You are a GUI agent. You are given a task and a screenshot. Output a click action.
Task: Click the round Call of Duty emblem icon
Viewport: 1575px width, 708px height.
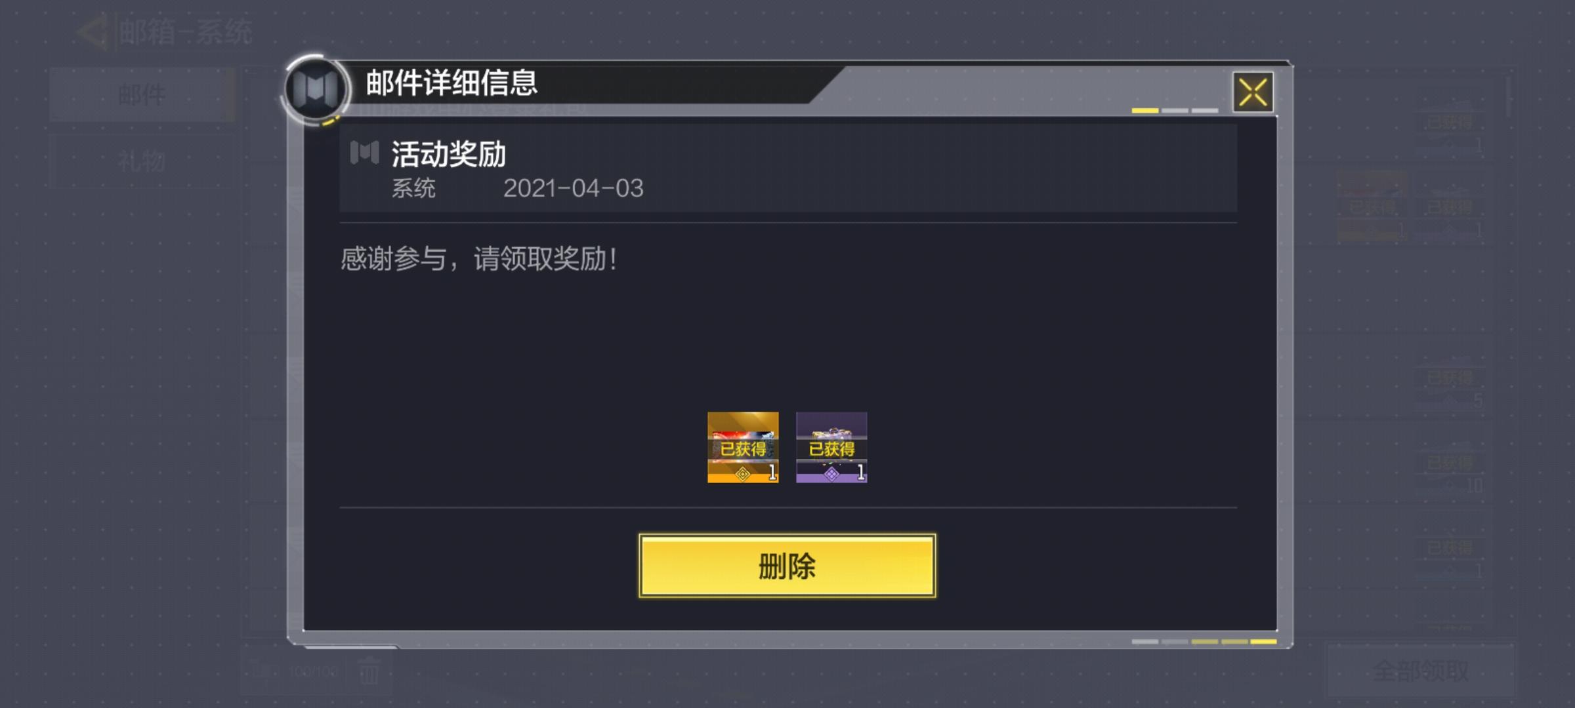316,88
